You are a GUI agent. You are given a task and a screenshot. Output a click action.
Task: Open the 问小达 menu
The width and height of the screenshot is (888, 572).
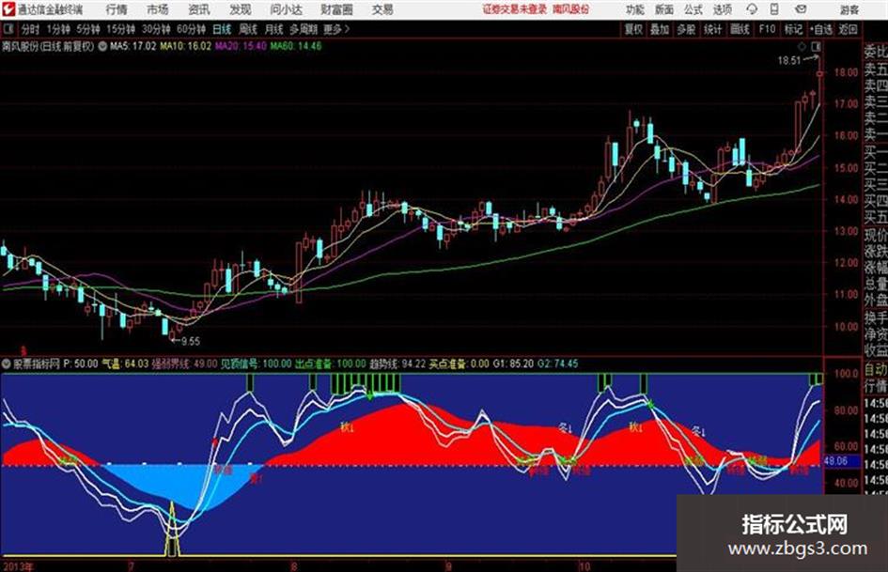(286, 9)
